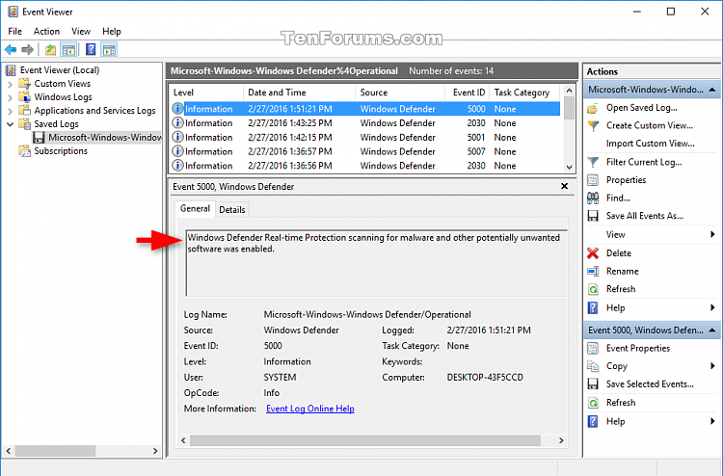Switch to the Details tab
Viewport: 723px width, 476px height.
coord(232,210)
